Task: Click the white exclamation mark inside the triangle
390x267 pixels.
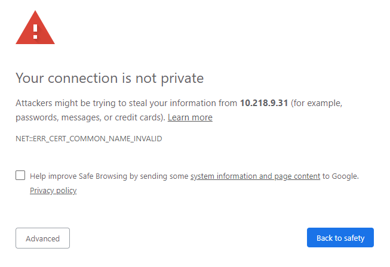Action: 35,30
